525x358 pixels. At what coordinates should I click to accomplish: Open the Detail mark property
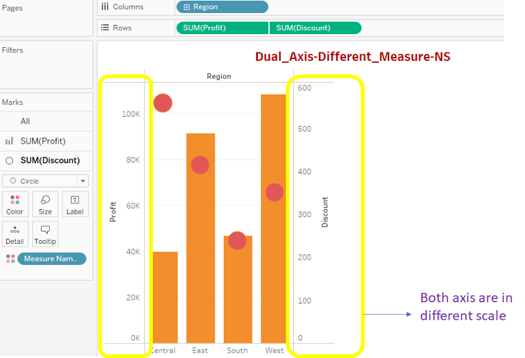pyautogui.click(x=14, y=234)
